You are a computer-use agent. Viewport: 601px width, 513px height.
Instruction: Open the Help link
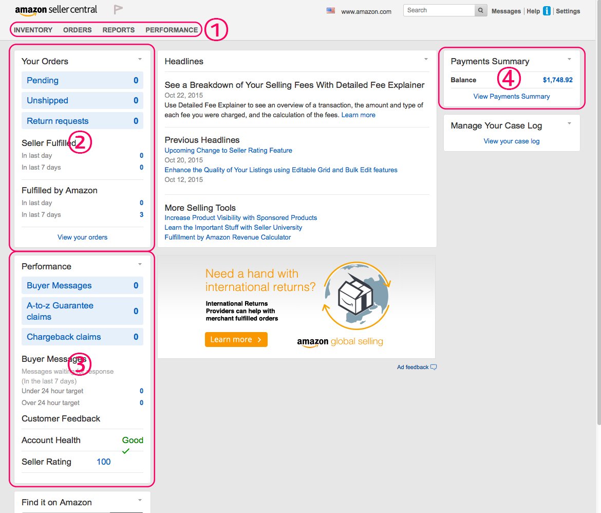point(533,11)
